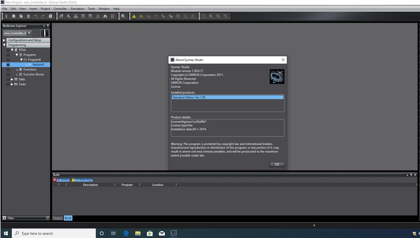420x238 pixels.
Task: Open Mail app from taskbar
Action: point(162,233)
